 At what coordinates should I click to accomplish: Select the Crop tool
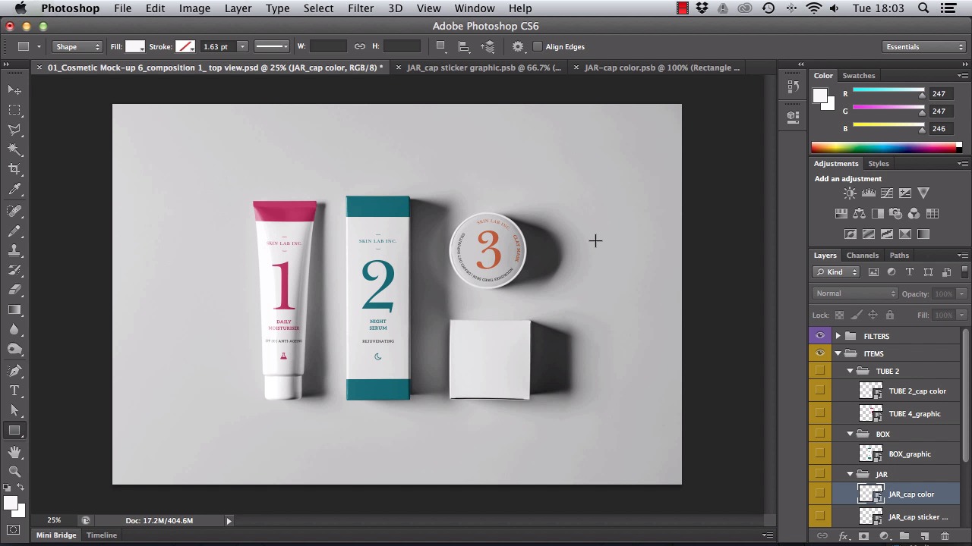coord(14,169)
